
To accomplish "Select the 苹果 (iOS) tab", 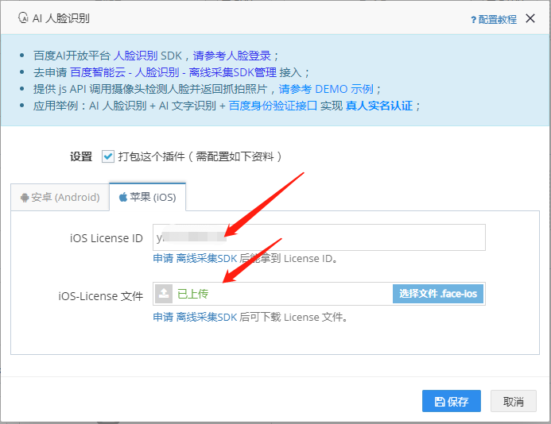I will pos(148,197).
